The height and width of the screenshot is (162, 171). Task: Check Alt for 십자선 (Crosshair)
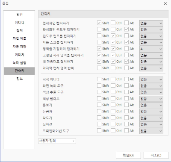click(x=127, y=124)
